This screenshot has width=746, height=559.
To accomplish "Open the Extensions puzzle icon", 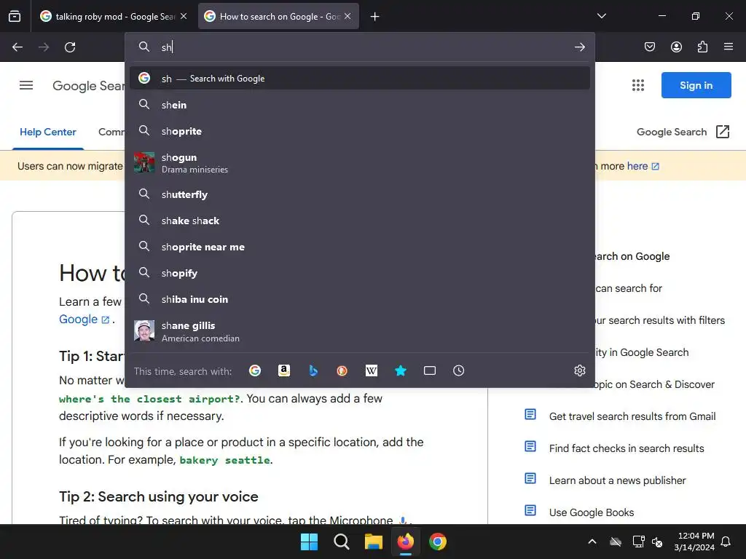I will (702, 47).
